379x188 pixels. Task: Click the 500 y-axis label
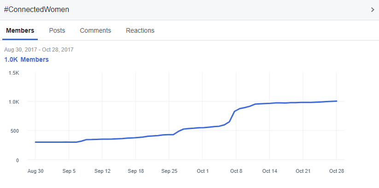[x=15, y=131]
